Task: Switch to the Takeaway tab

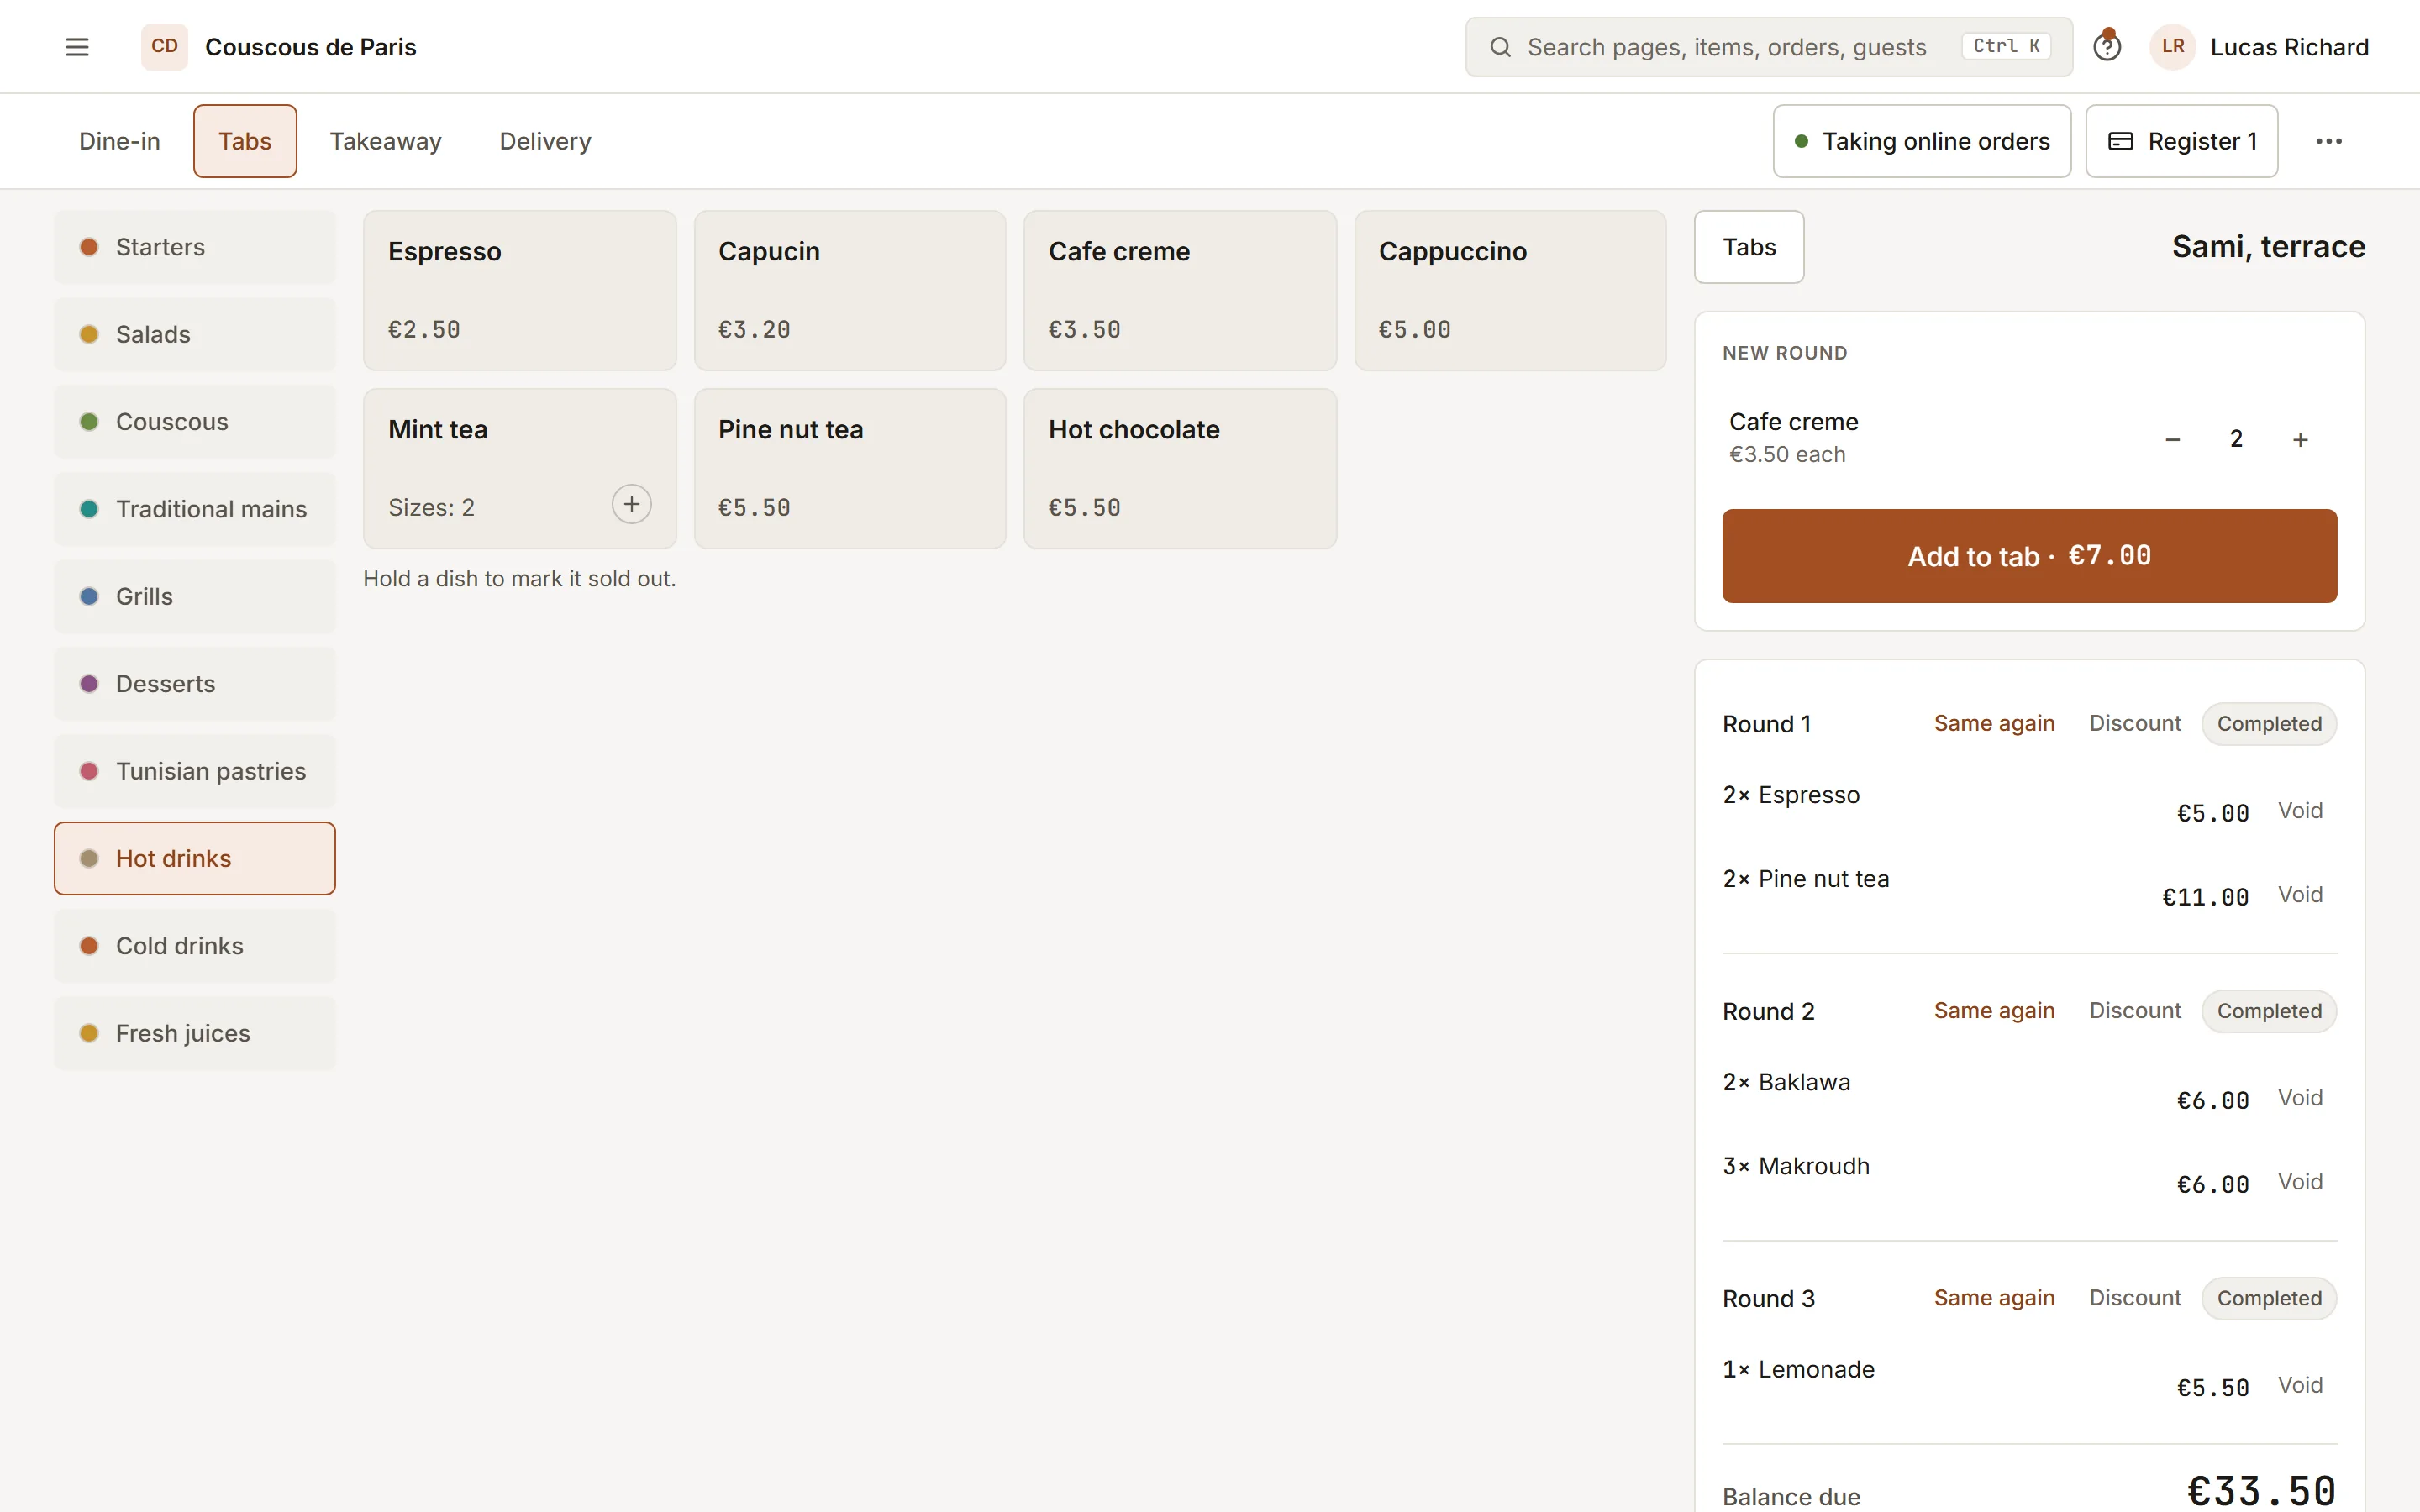Action: pos(386,141)
